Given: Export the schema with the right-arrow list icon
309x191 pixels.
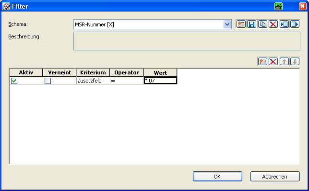Looking at the screenshot, I should point(295,24).
